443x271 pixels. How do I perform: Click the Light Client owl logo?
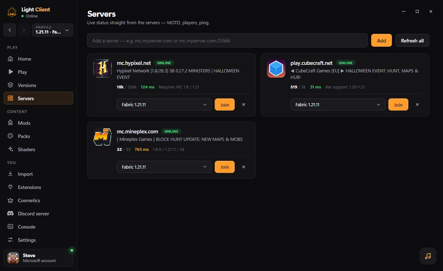[12, 12]
